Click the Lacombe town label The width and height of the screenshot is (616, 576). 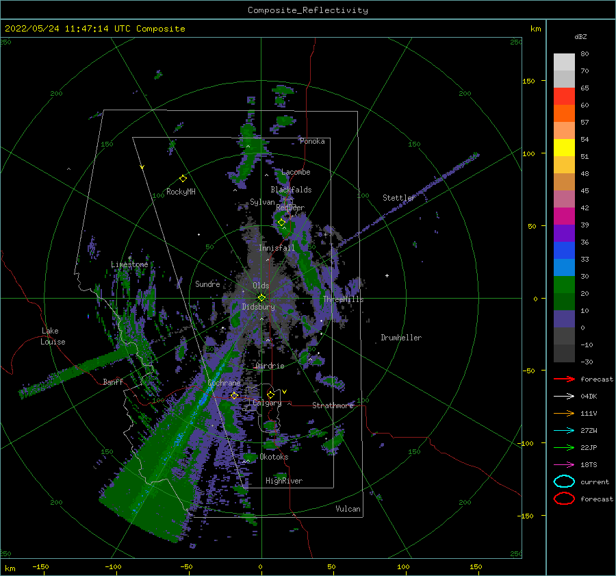click(296, 172)
